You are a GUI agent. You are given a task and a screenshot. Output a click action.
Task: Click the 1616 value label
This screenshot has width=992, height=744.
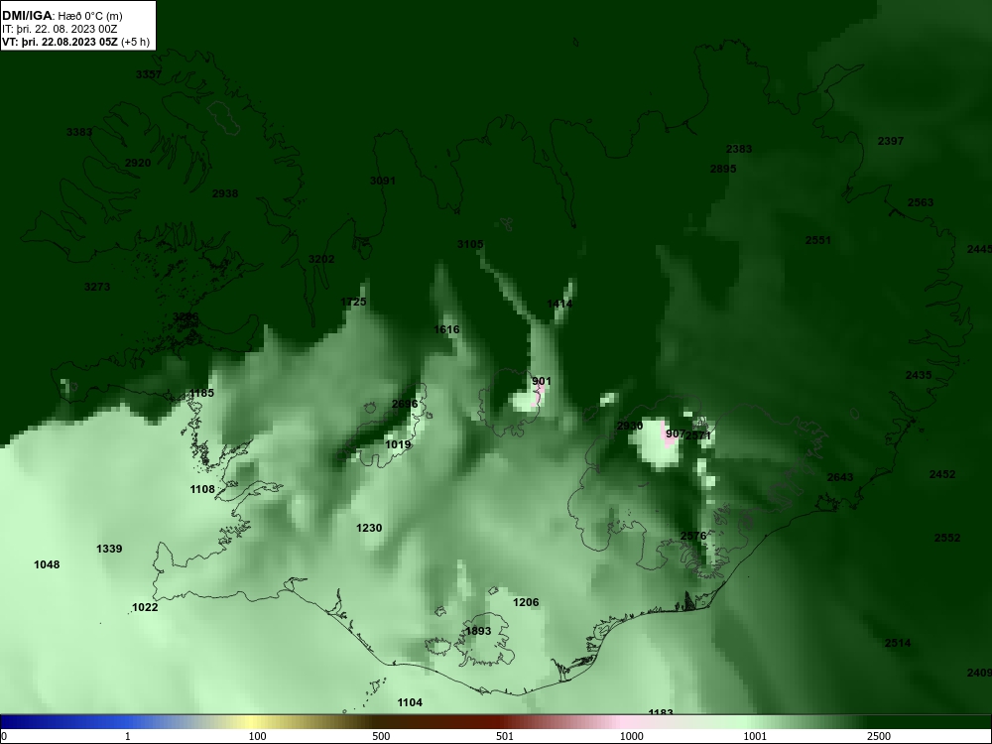coord(446,329)
